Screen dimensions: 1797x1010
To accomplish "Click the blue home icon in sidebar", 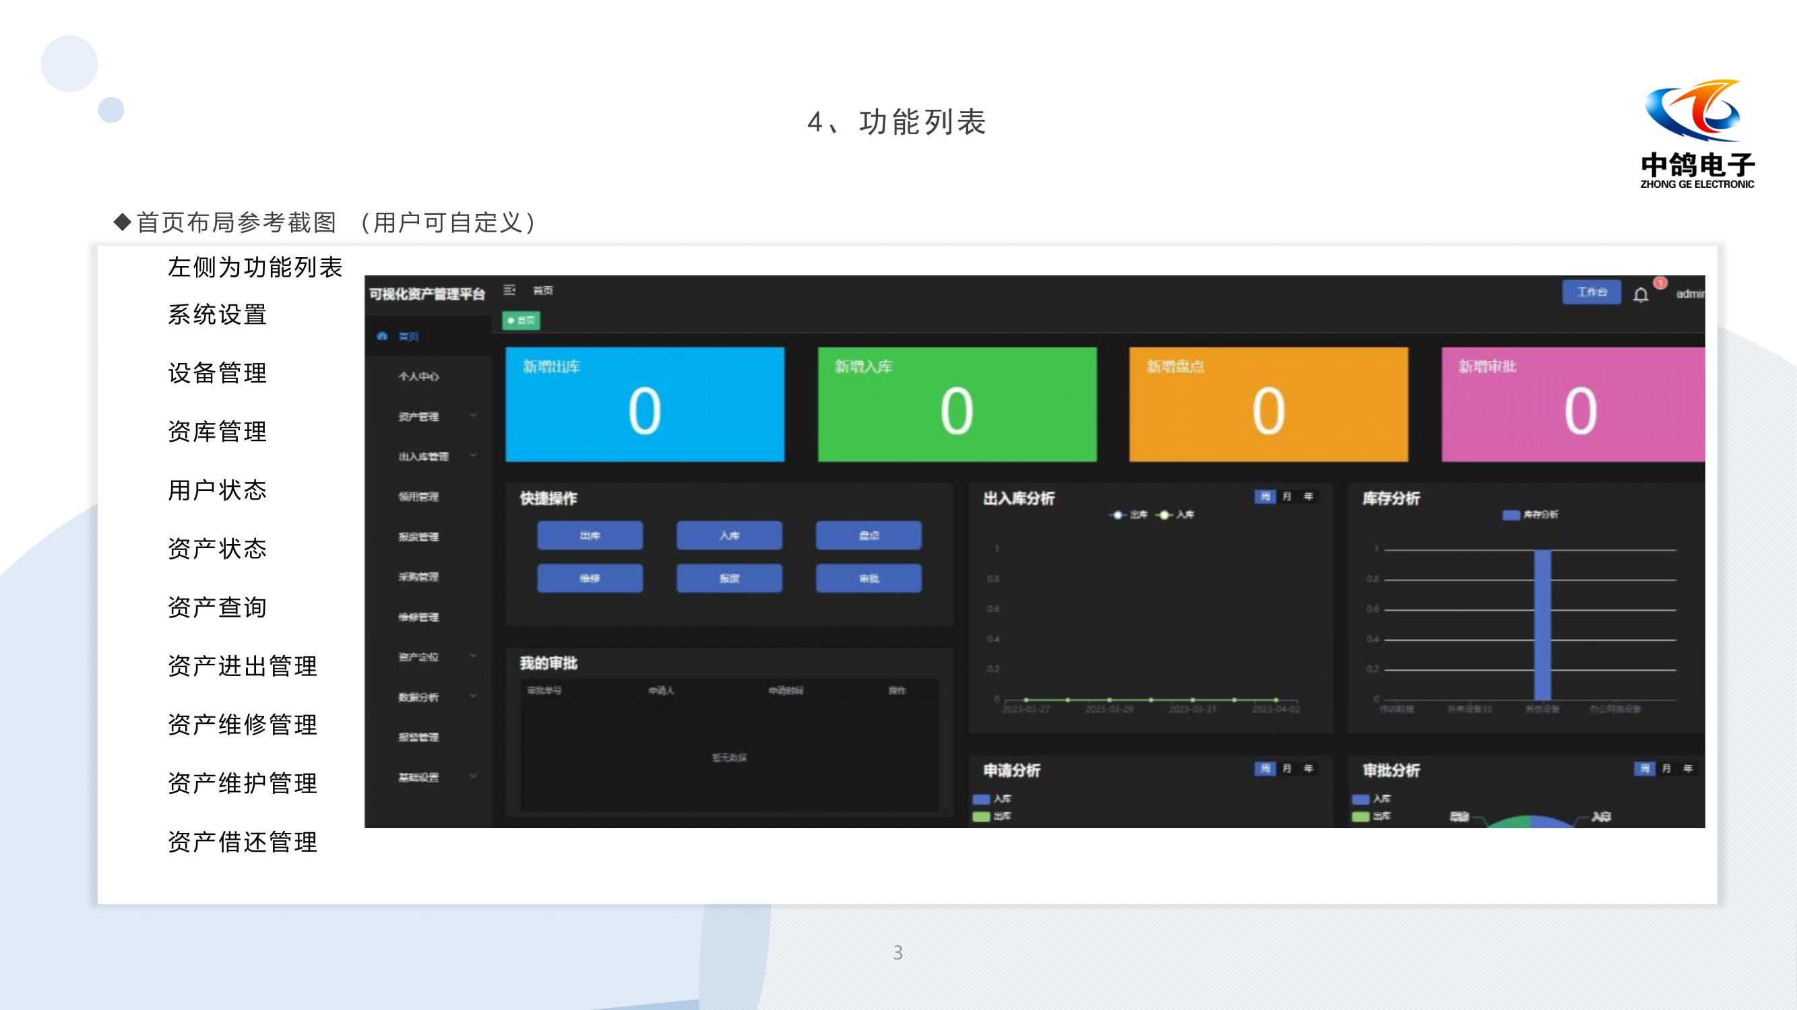I will coord(381,336).
